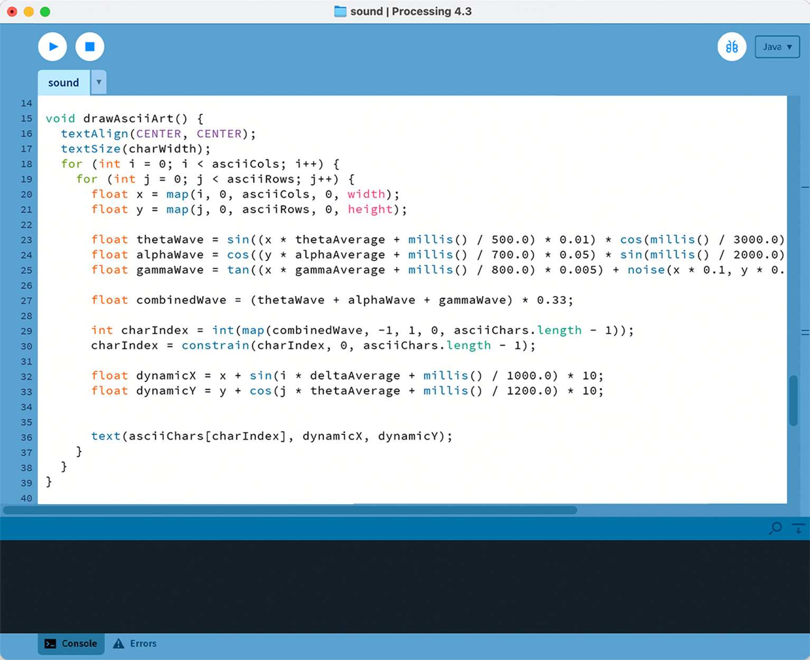The height and width of the screenshot is (660, 810).
Task: Click the horizontal scrollbar under the editor
Action: [289, 510]
